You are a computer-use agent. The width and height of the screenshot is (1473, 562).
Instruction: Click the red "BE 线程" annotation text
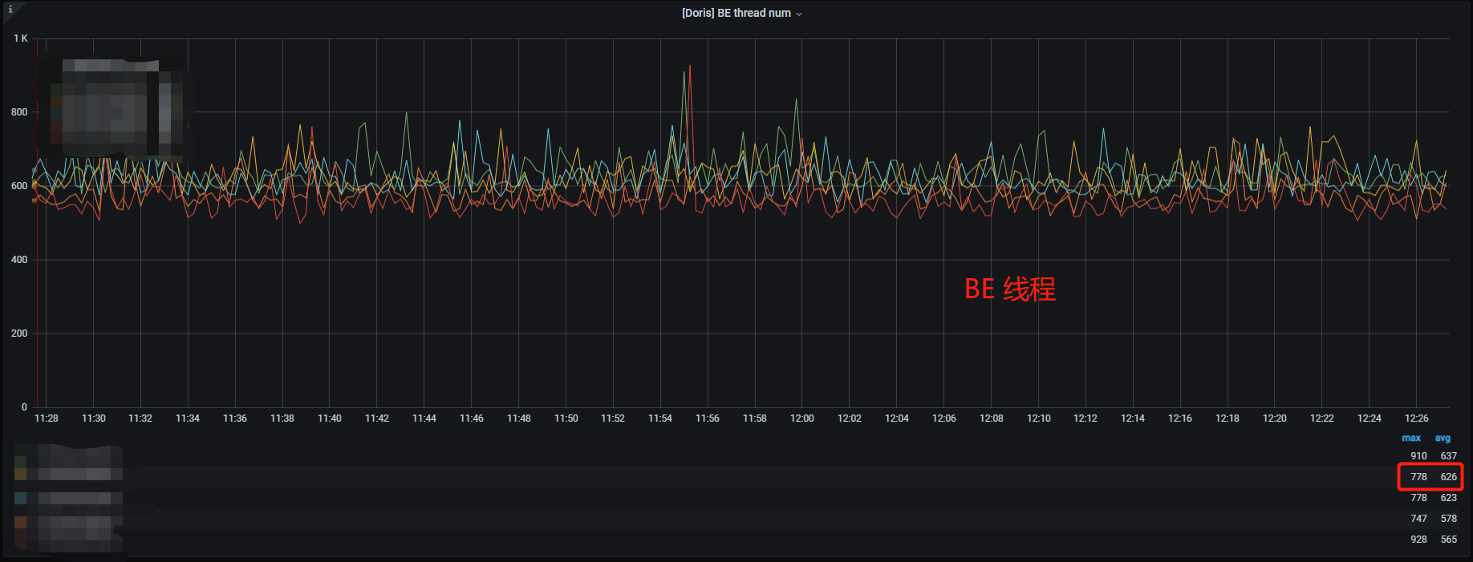(1009, 289)
